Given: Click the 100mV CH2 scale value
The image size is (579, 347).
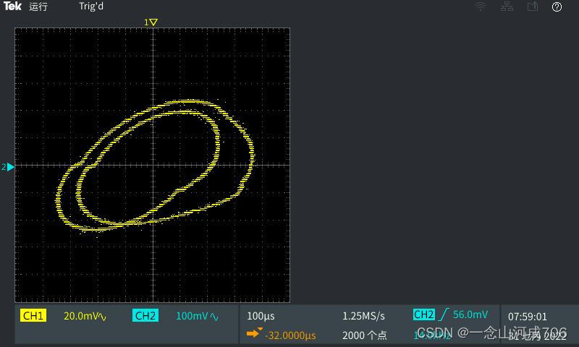Looking at the screenshot, I should click(x=192, y=316).
